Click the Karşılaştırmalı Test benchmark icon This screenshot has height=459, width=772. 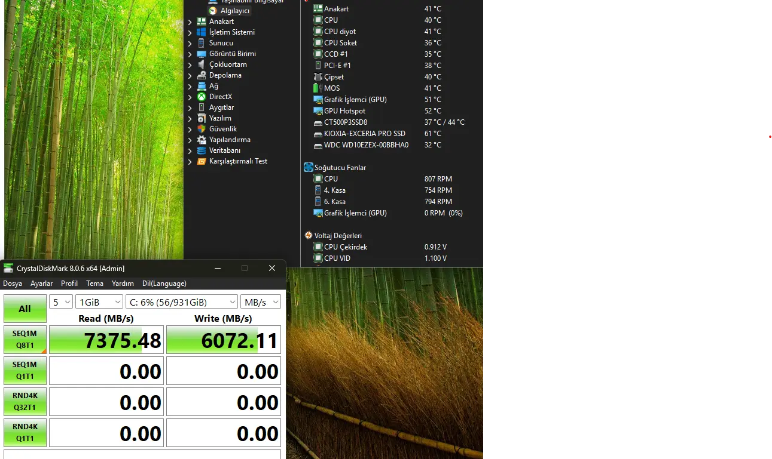click(x=202, y=161)
